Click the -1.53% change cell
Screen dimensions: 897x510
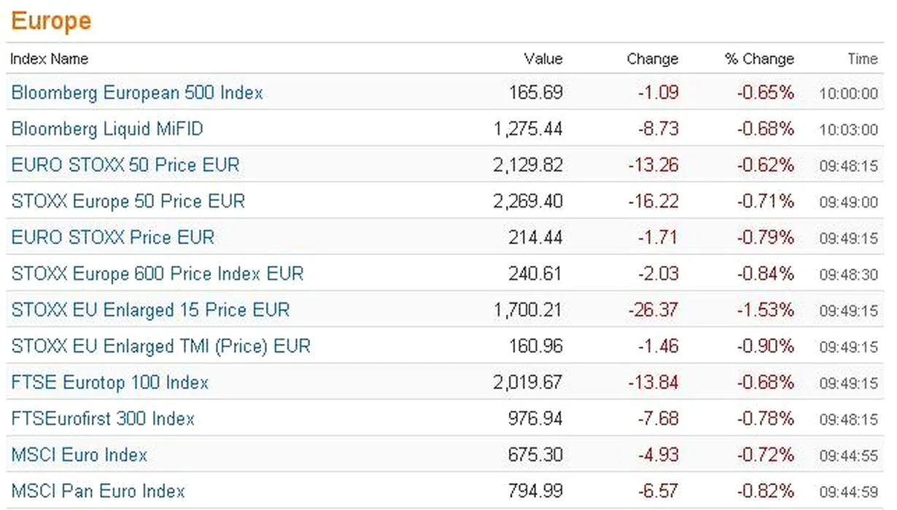pos(765,310)
